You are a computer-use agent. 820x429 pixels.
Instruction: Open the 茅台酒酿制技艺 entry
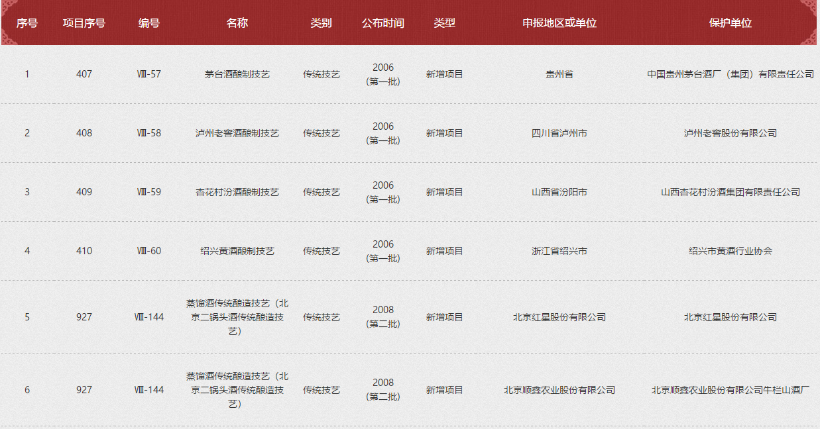pyautogui.click(x=237, y=74)
